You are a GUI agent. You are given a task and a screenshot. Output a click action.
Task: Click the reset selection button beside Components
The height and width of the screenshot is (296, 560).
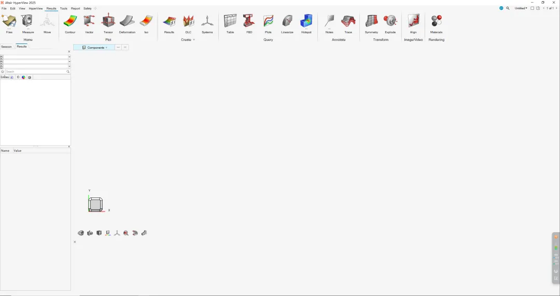125,48
